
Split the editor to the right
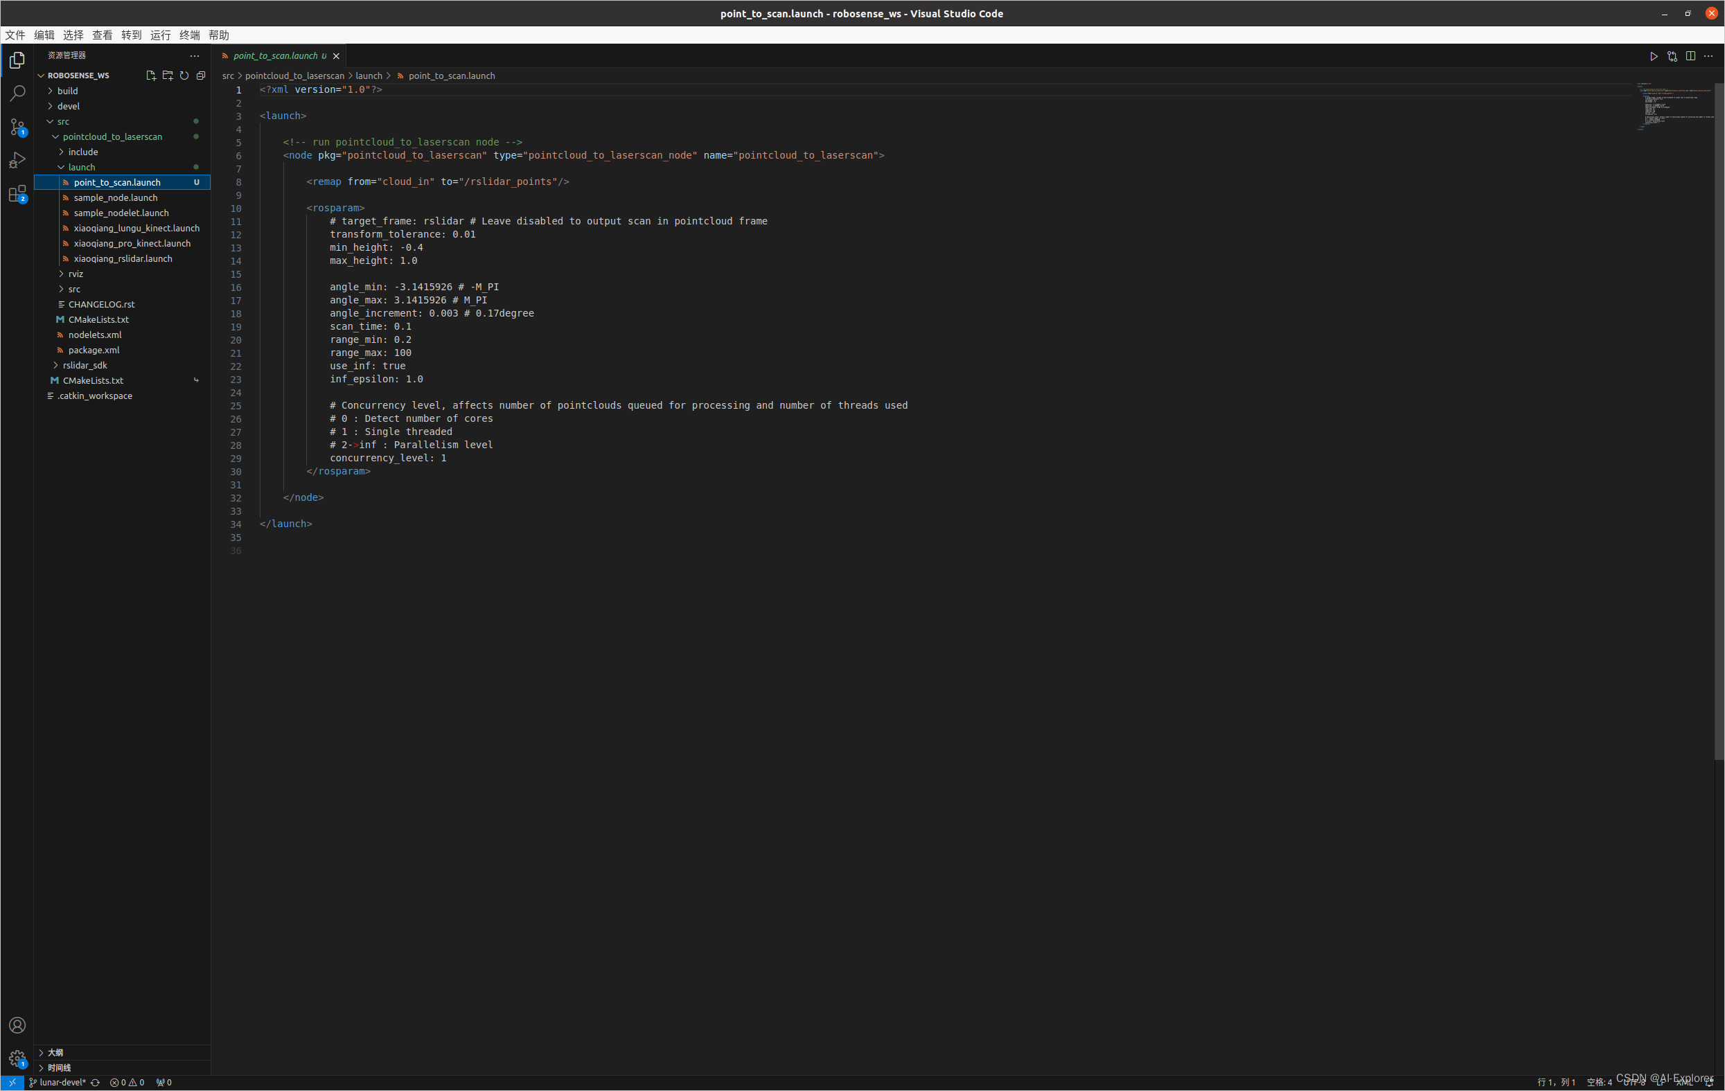[x=1690, y=56]
